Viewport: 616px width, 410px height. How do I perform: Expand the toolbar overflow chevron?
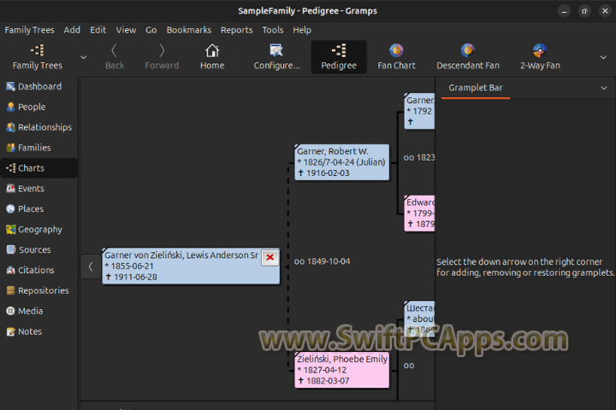[603, 57]
